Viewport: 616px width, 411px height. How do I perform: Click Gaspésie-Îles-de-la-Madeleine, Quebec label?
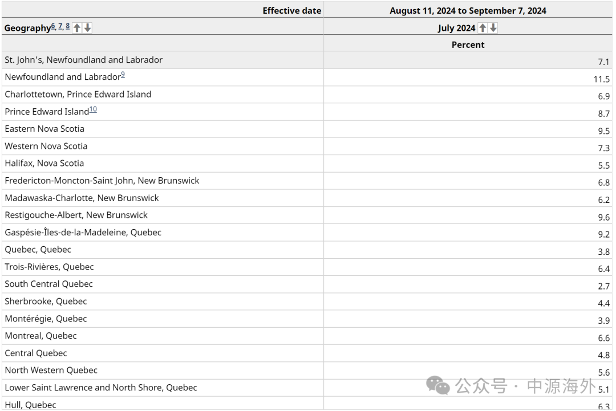click(x=83, y=233)
